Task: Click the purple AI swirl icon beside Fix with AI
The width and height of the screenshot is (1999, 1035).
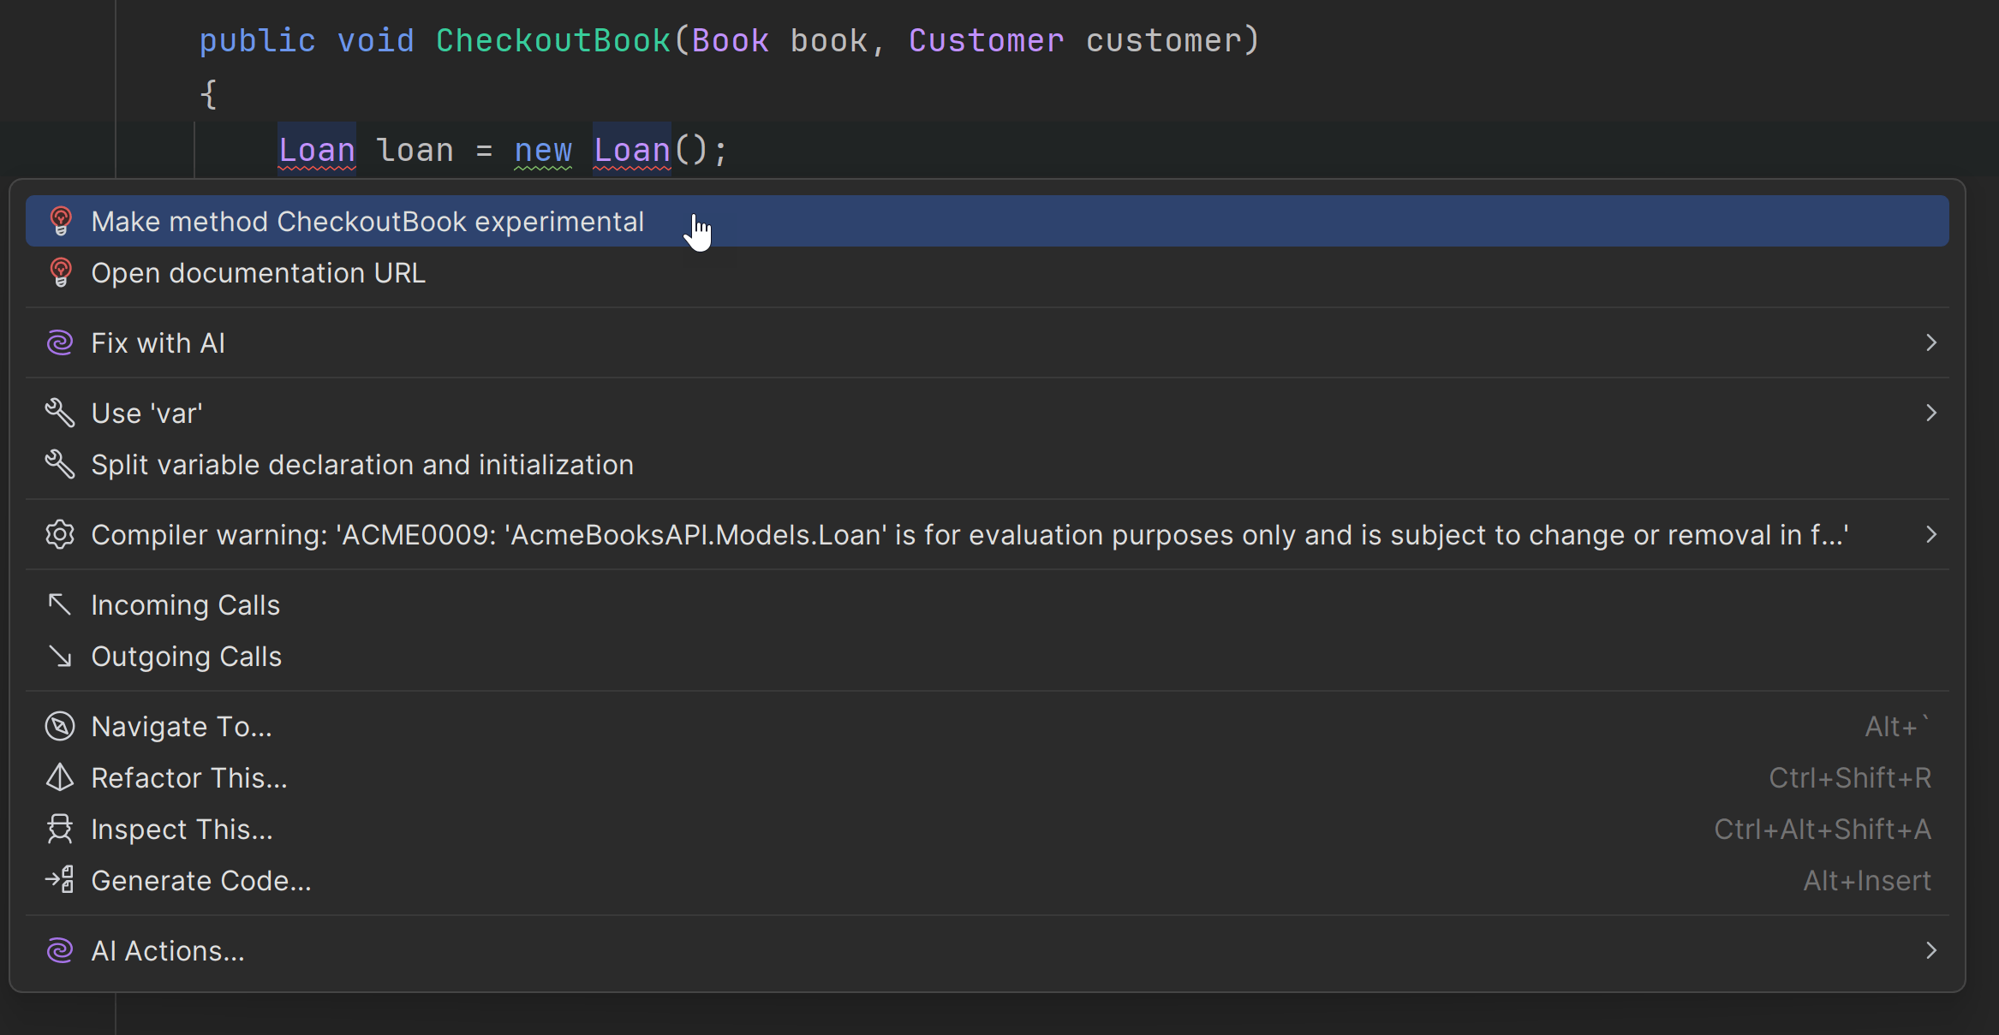Action: (60, 343)
